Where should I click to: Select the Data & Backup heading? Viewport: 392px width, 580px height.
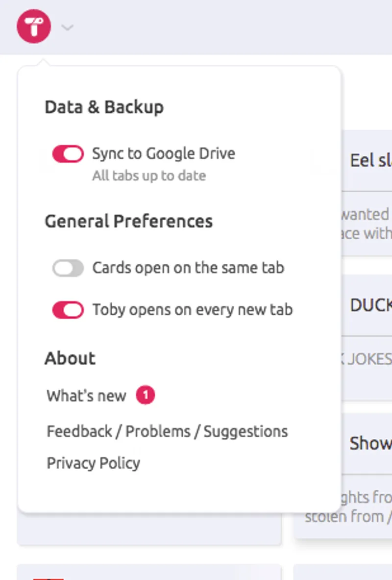point(104,107)
